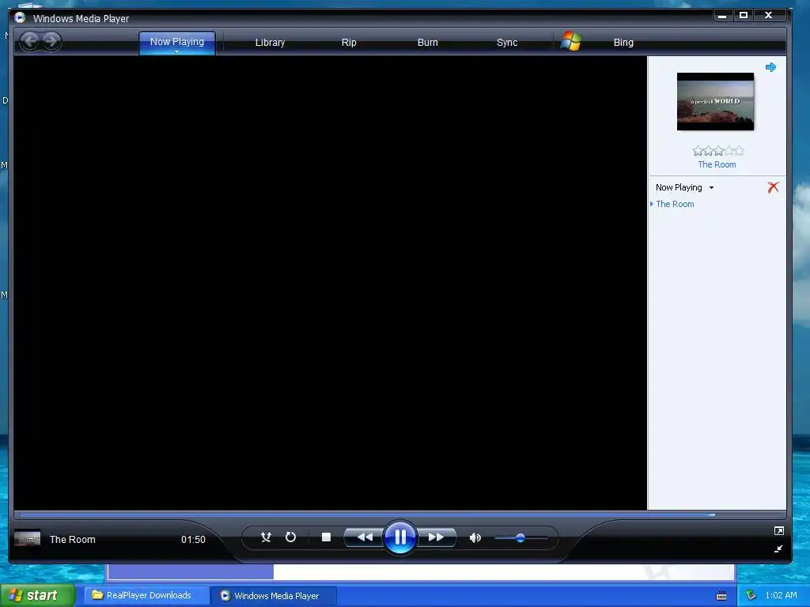Open the Bing online store tab
Viewport: 810px width, 607px height.
pyautogui.click(x=623, y=43)
